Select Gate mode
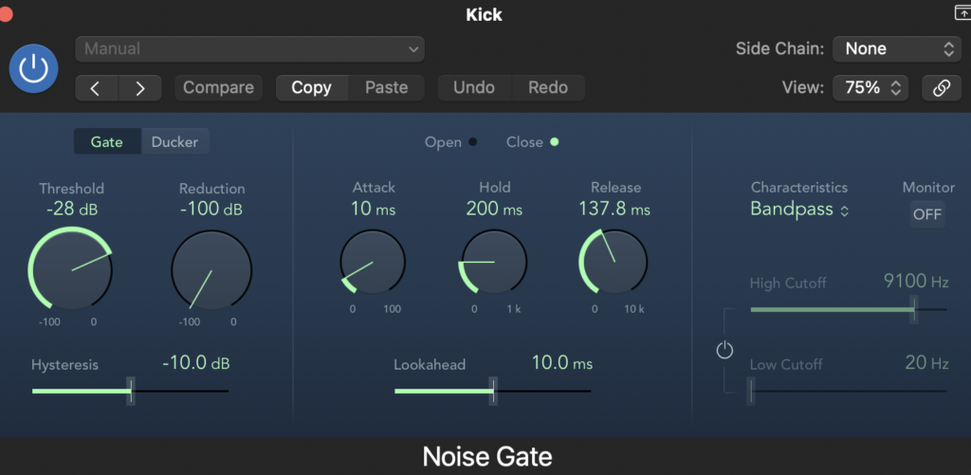This screenshot has width=971, height=475. click(x=107, y=142)
